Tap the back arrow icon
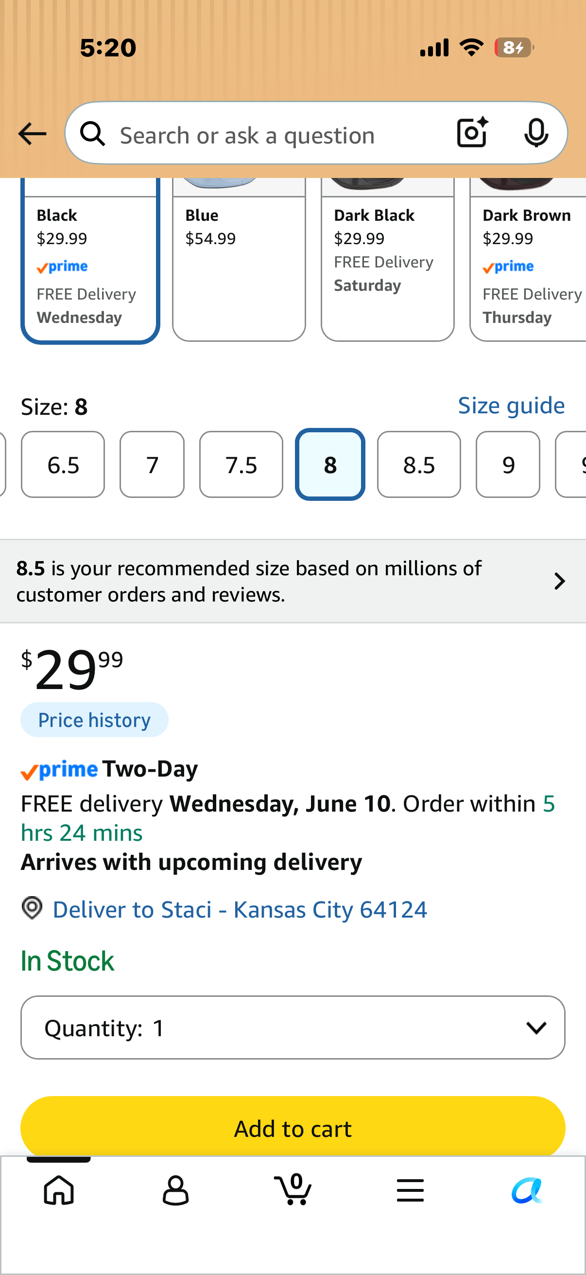 tap(32, 134)
